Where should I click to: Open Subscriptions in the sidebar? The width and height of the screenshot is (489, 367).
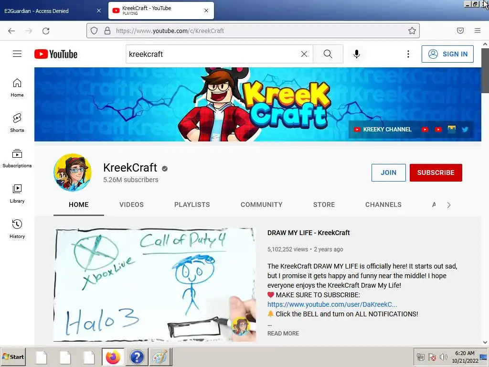[17, 158]
